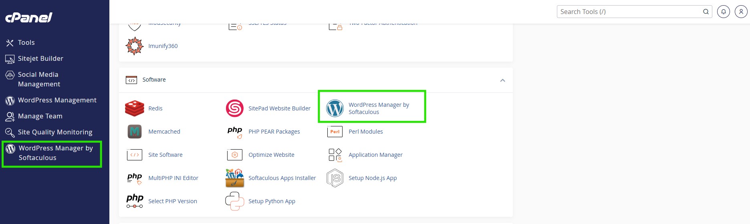Open the Site Software link
The width and height of the screenshot is (750, 224).
click(x=165, y=155)
